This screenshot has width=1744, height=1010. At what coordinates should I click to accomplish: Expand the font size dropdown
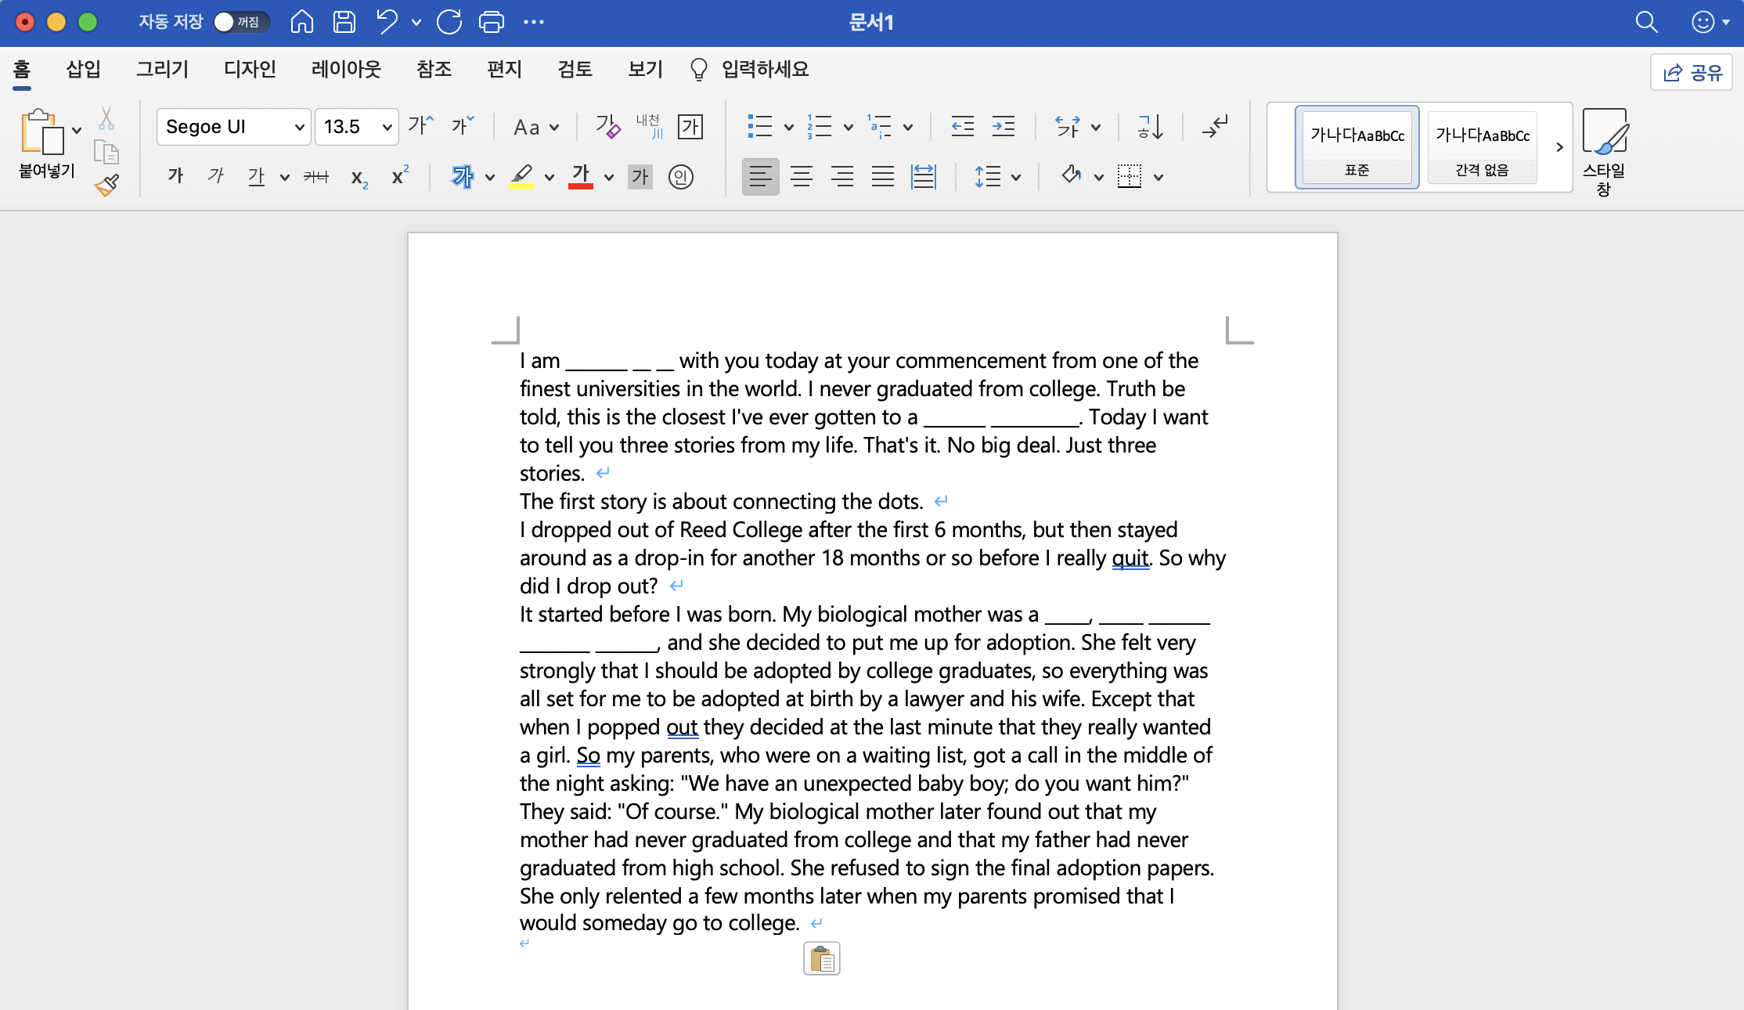coord(387,127)
